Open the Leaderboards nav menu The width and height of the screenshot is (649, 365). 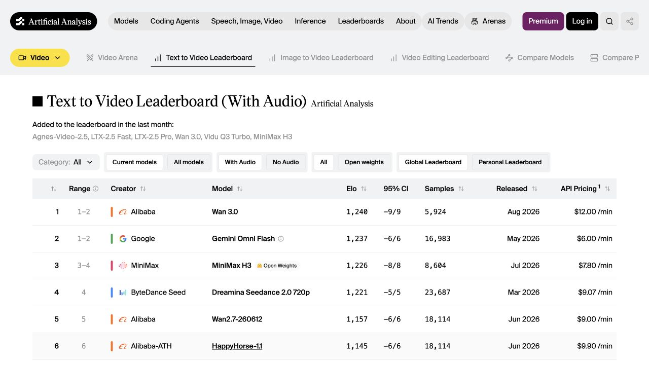361,21
